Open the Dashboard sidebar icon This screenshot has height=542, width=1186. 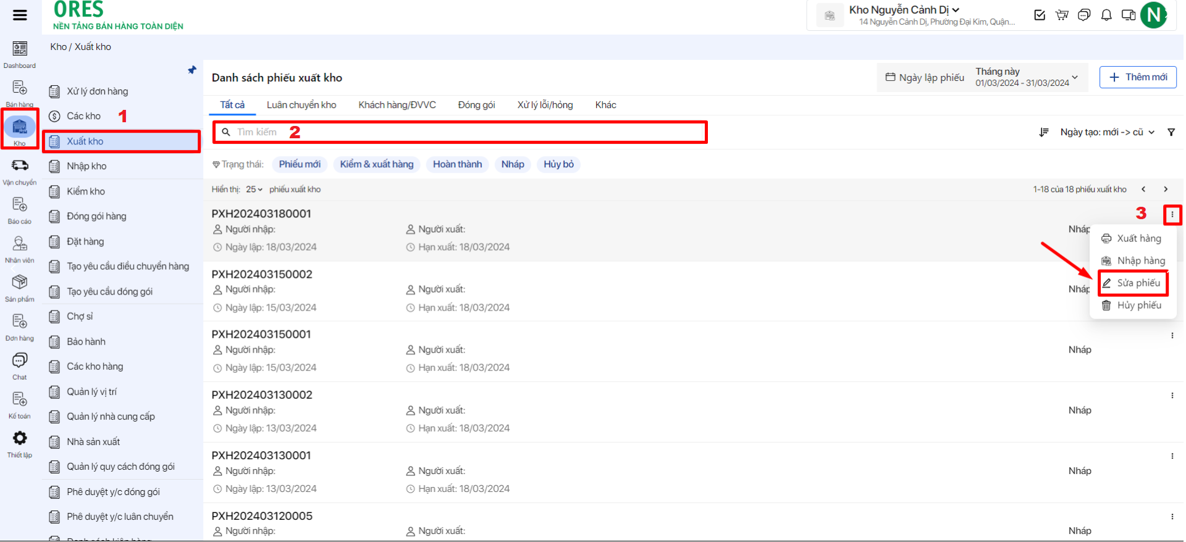click(20, 49)
